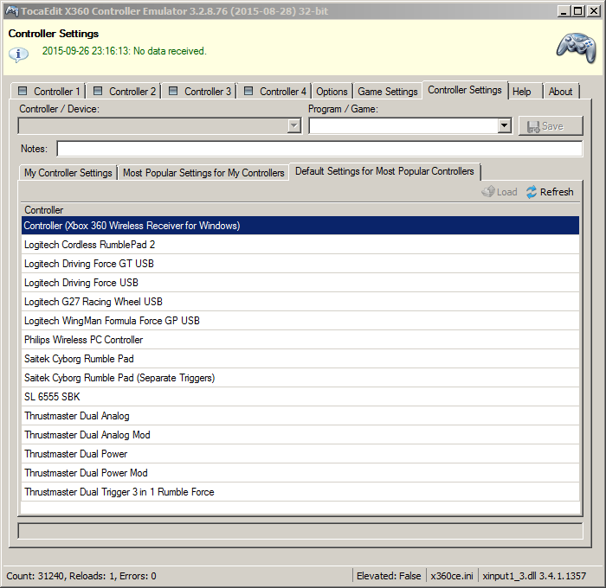This screenshot has width=606, height=588.
Task: Click x360ce.ini in the status bar
Action: point(452,576)
